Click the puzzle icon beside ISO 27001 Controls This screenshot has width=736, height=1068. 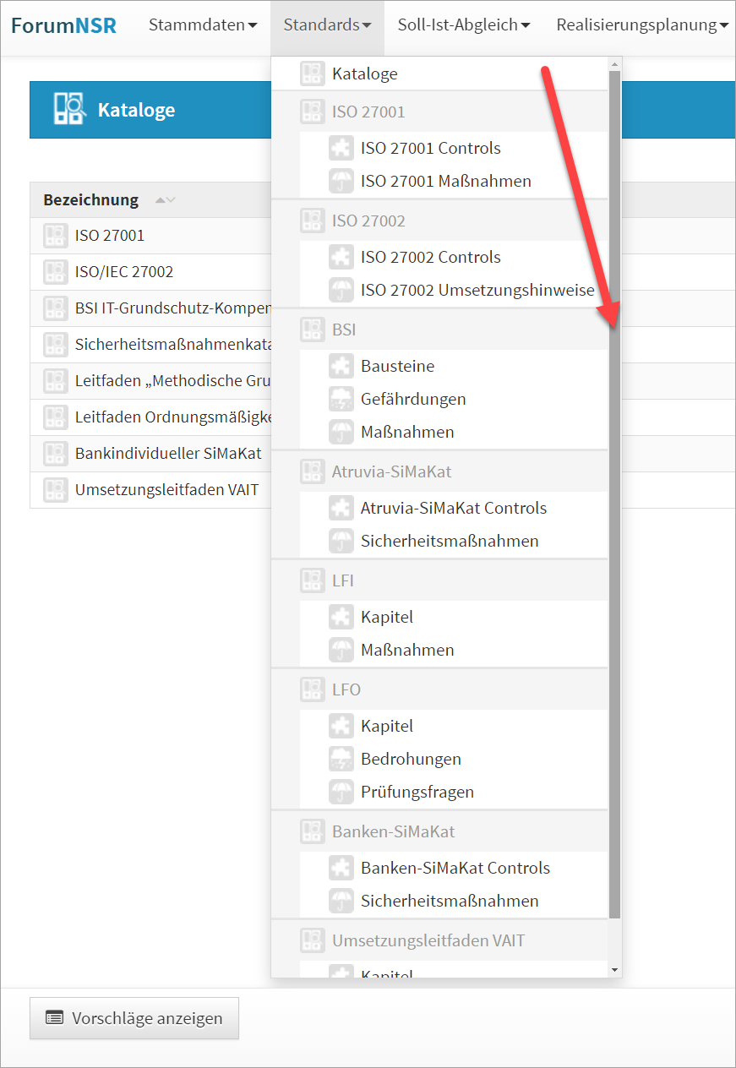[341, 148]
